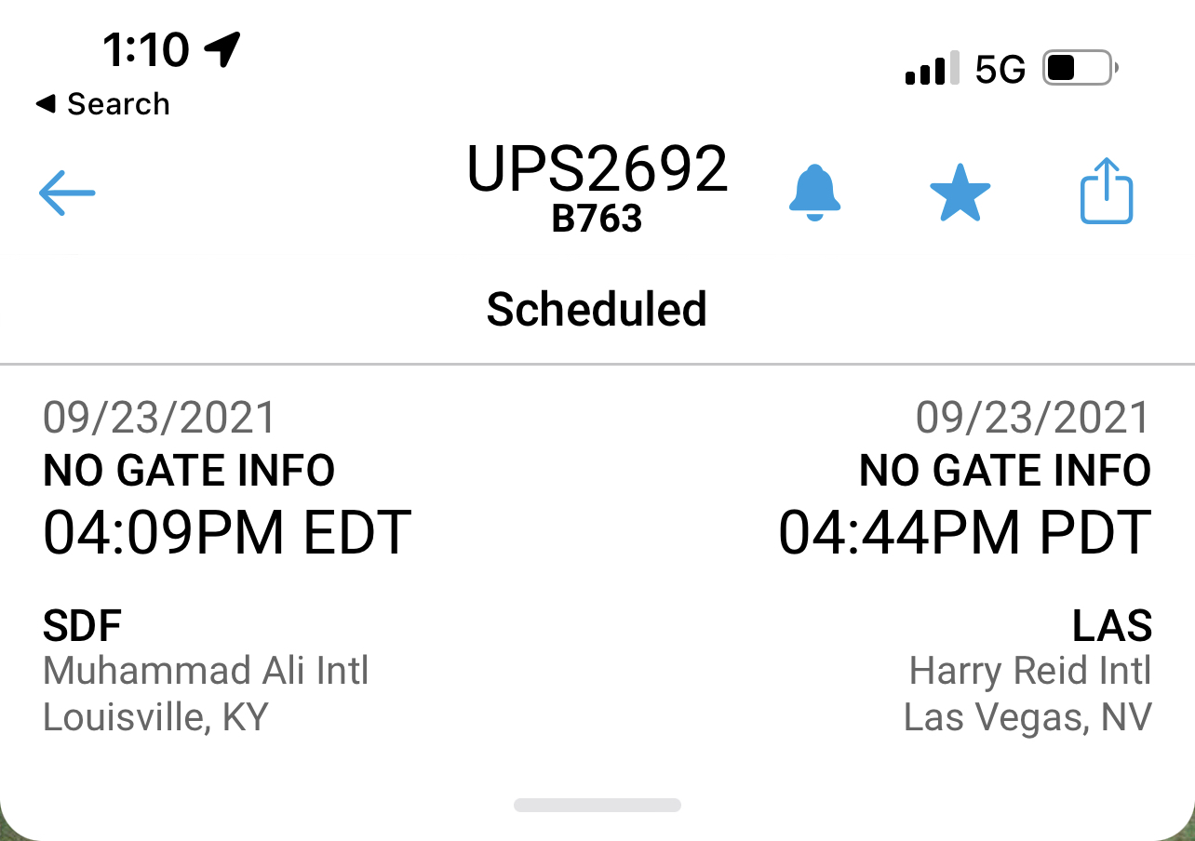Tap the cellular signal bars
The height and width of the screenshot is (841, 1195).
click(932, 70)
